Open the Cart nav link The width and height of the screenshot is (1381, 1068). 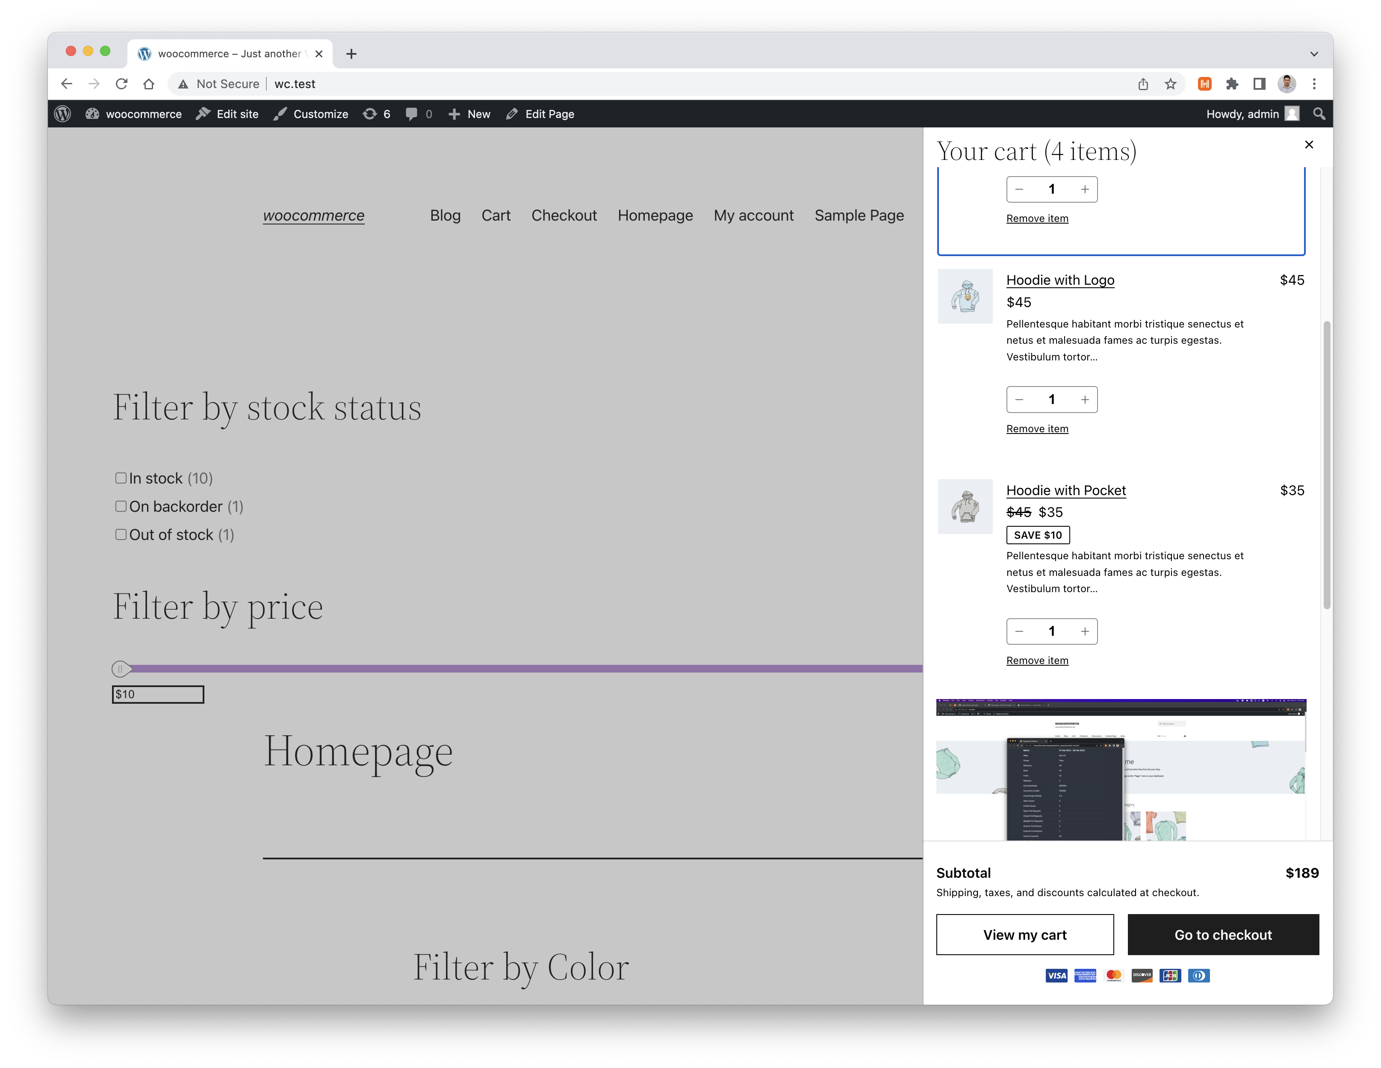tap(496, 215)
